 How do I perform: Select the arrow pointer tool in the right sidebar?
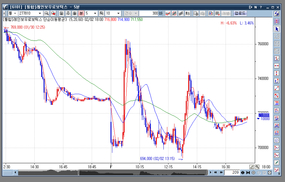coord(277,29)
